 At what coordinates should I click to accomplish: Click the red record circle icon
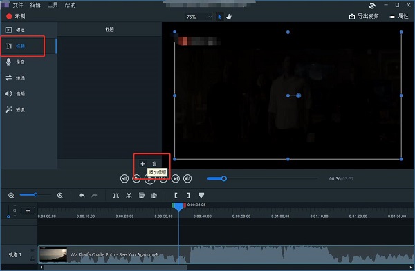click(x=9, y=17)
